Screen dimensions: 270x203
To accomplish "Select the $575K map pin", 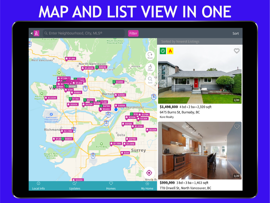I will click(131, 139).
